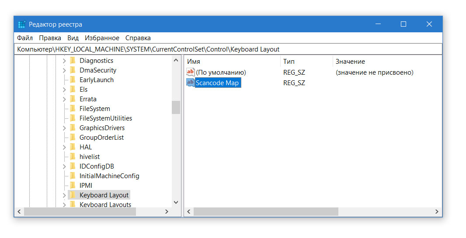Click the IDConfigDB folder icon
This screenshot has height=238, width=466.
pyautogui.click(x=73, y=166)
